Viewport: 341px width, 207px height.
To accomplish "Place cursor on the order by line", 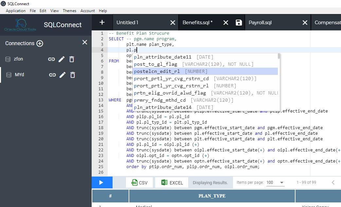I will pyautogui.click(x=193, y=166).
